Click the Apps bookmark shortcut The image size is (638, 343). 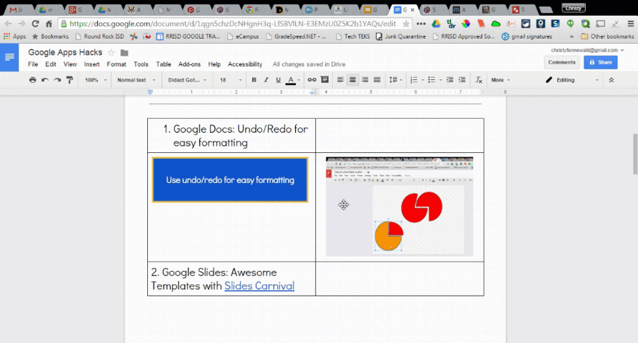click(x=15, y=36)
